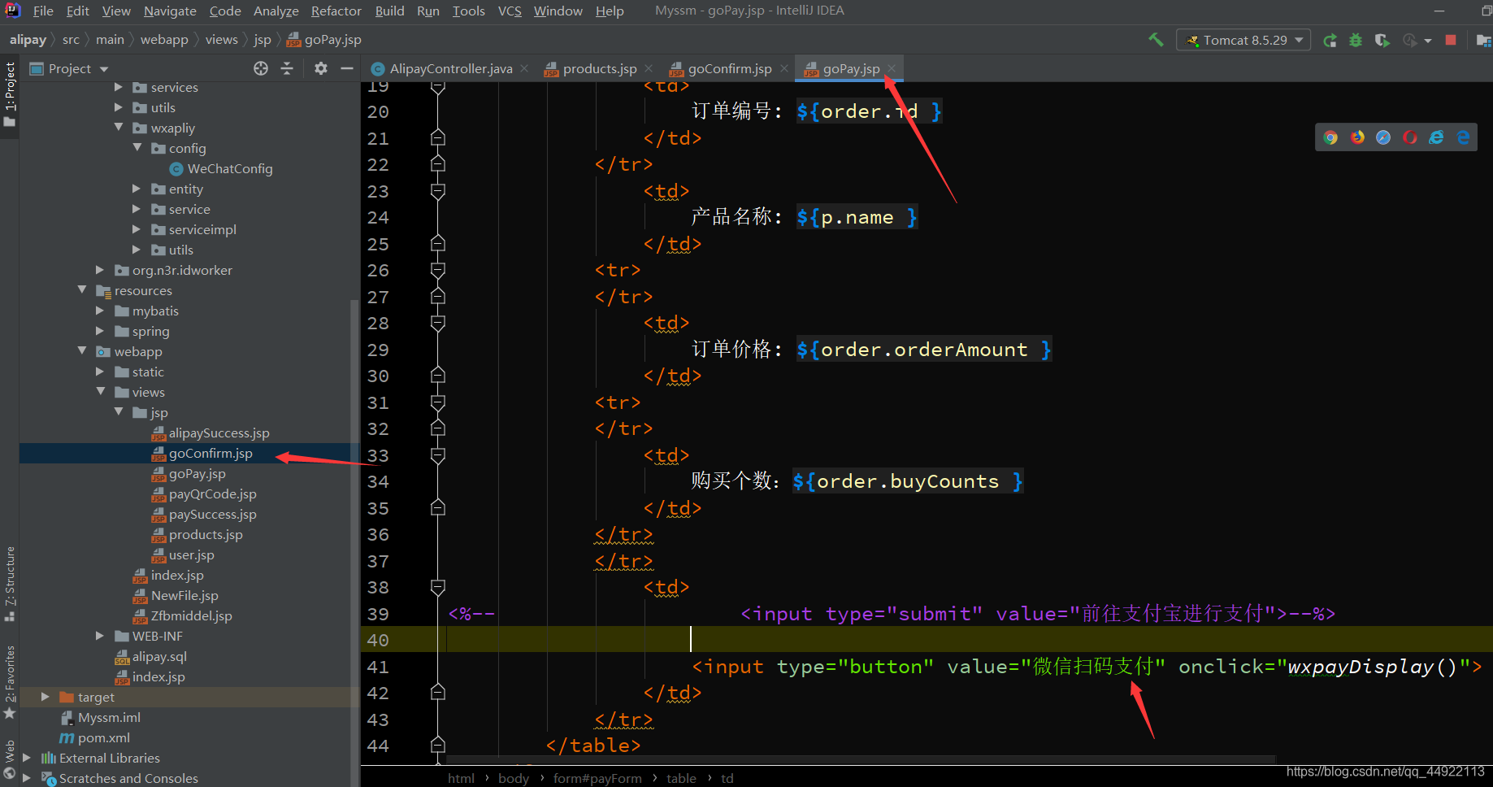Click the collapse all icon in Project panel
Image resolution: width=1493 pixels, height=787 pixels.
pos(287,68)
